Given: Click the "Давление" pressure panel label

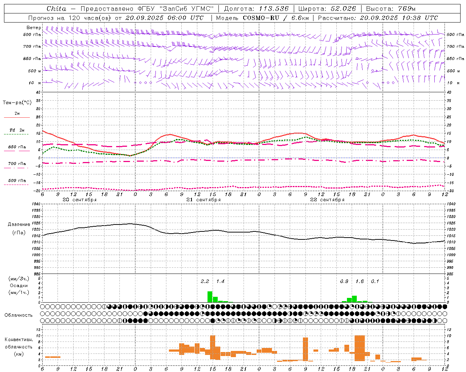Looking at the screenshot, I should point(19,225).
